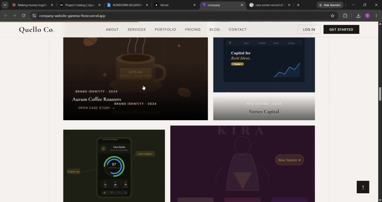
Task: Open a new tab with plus icon
Action: (298, 5)
